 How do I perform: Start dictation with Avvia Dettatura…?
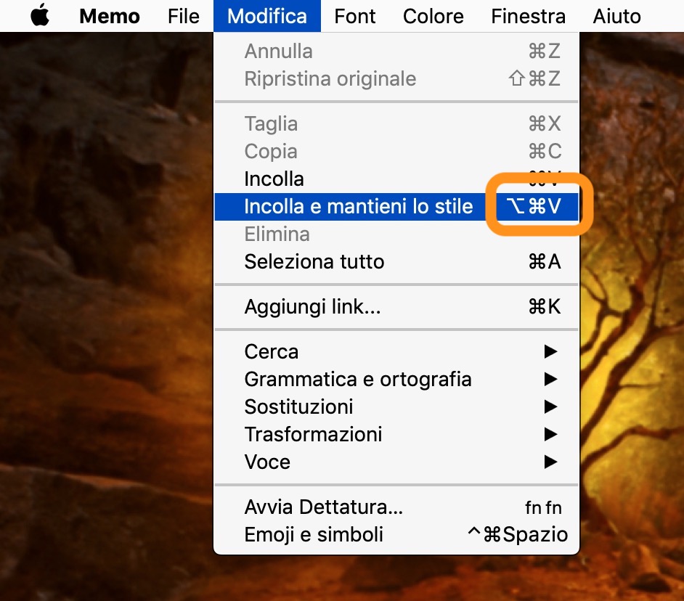coord(323,507)
